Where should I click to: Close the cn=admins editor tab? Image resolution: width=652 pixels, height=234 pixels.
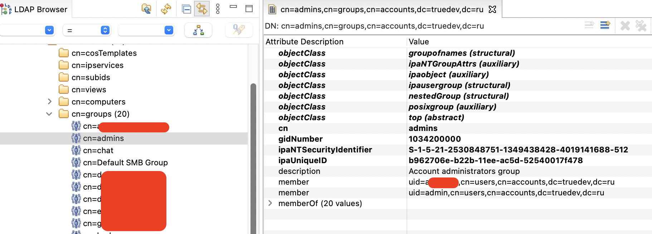pos(492,9)
